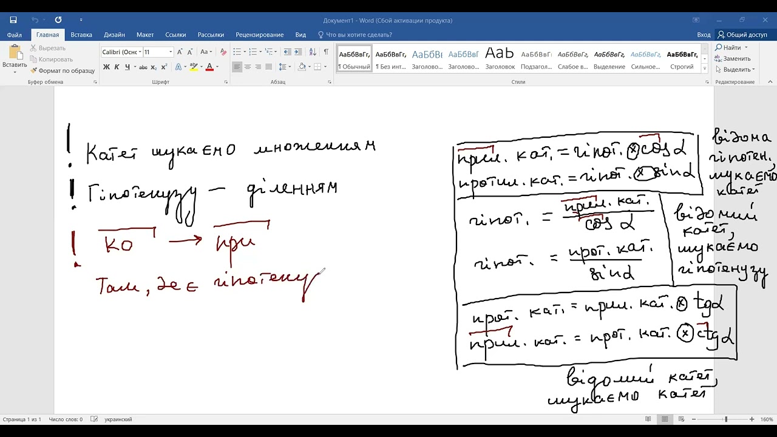Increase font size with the grow font icon
The image size is (777, 437).
click(180, 52)
